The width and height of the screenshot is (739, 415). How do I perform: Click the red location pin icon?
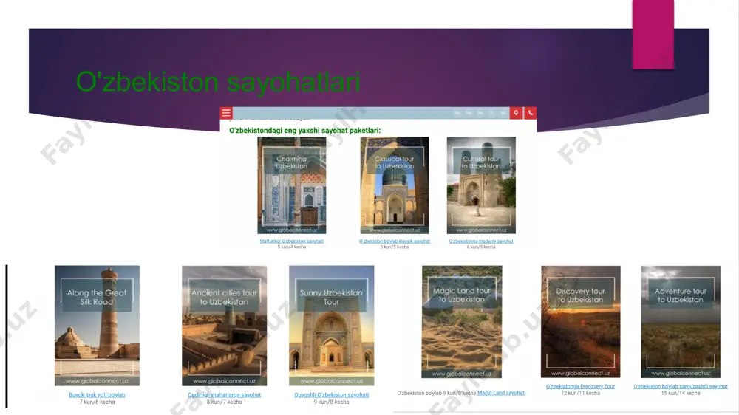pos(516,113)
